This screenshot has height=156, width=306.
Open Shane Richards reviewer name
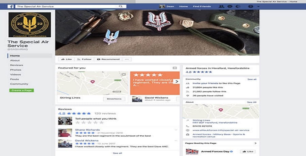tap(87, 130)
